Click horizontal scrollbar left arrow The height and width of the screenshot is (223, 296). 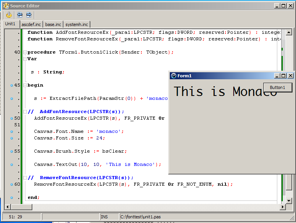(8, 207)
